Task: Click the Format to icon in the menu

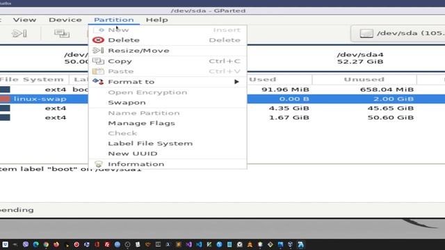Action: point(98,82)
